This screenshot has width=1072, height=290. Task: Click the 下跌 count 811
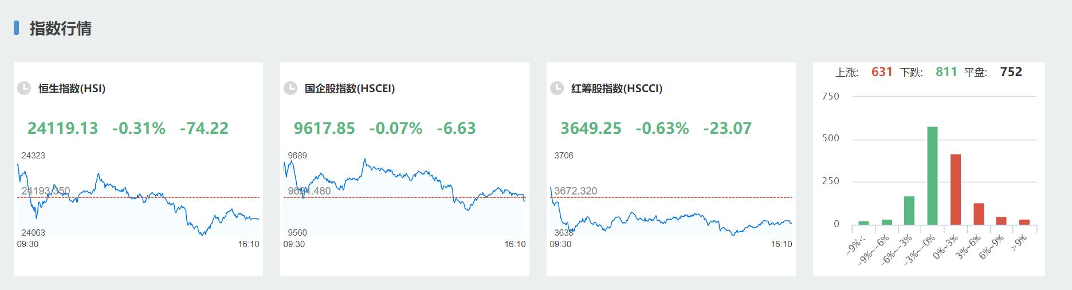point(946,72)
